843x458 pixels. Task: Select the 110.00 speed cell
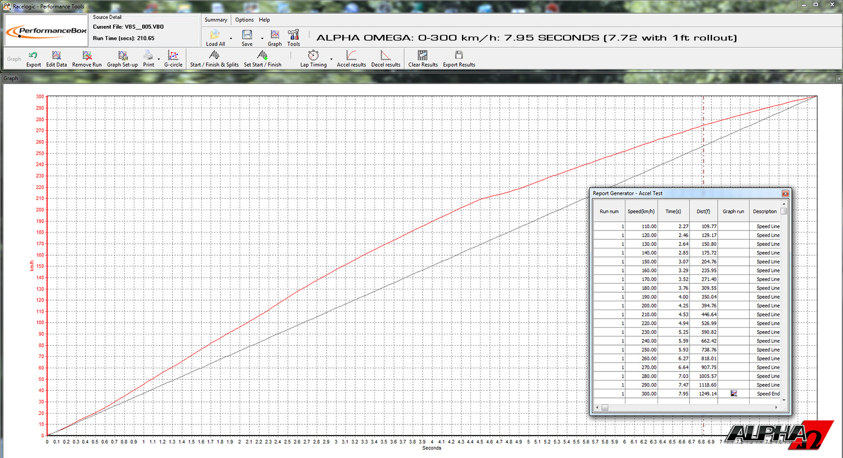(641, 226)
